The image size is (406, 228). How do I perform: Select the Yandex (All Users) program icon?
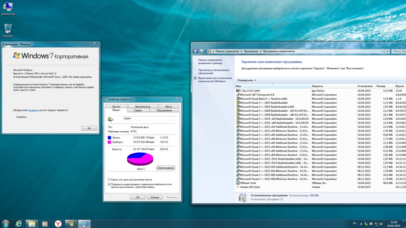click(x=238, y=187)
